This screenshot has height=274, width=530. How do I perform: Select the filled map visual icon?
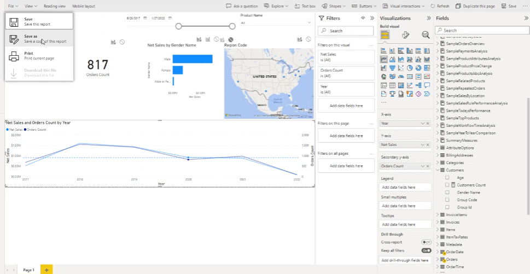(x=392, y=77)
